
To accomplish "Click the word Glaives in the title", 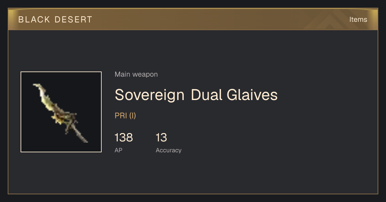I will click(253, 95).
